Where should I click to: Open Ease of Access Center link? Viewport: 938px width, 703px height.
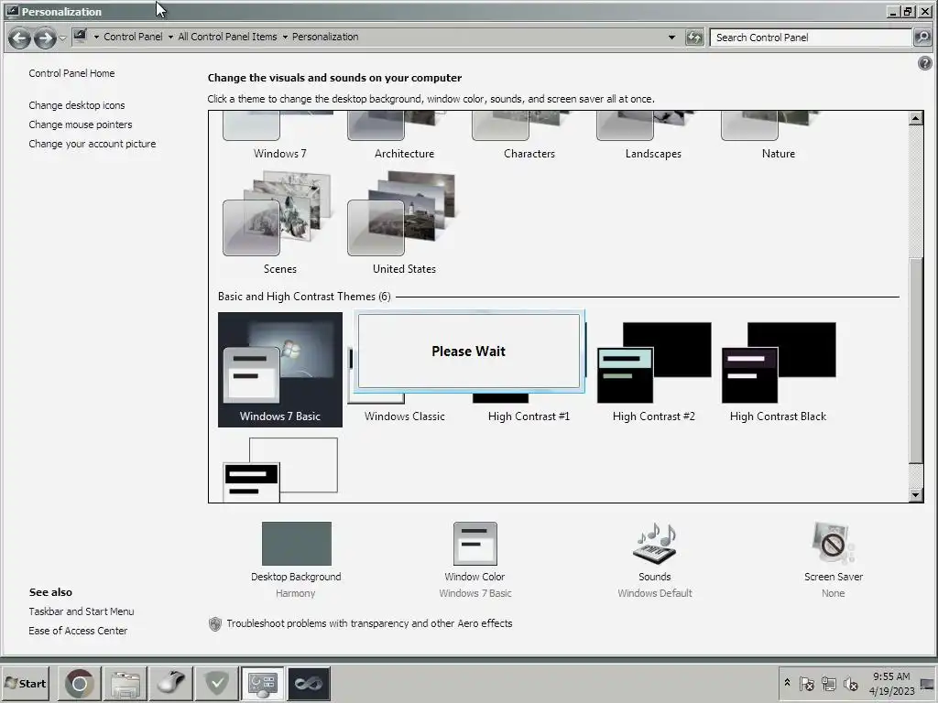(78, 631)
